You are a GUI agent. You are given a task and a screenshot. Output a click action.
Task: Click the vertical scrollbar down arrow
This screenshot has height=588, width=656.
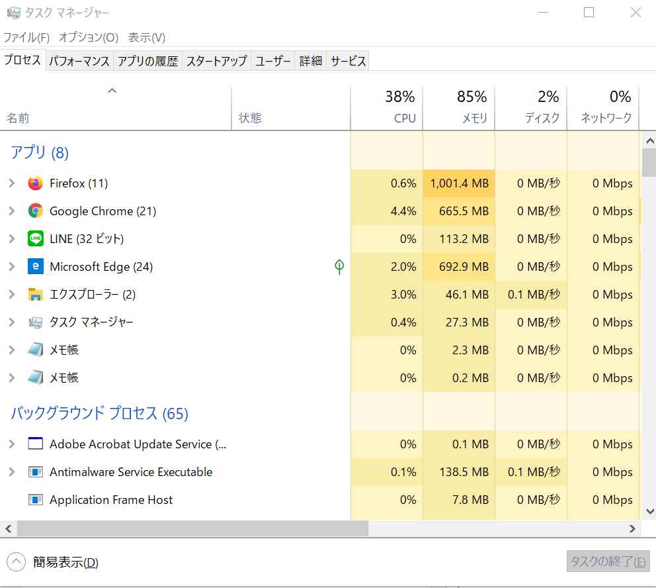[x=649, y=511]
